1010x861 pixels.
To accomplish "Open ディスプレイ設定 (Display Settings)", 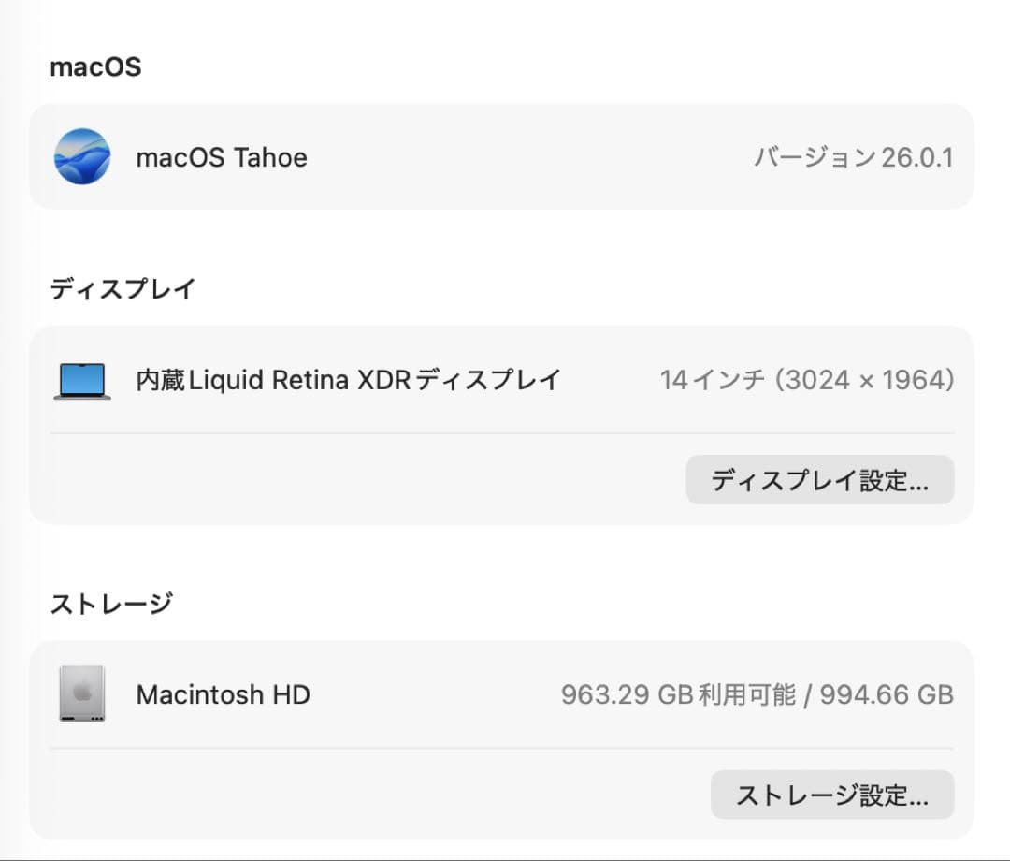I will (x=820, y=479).
